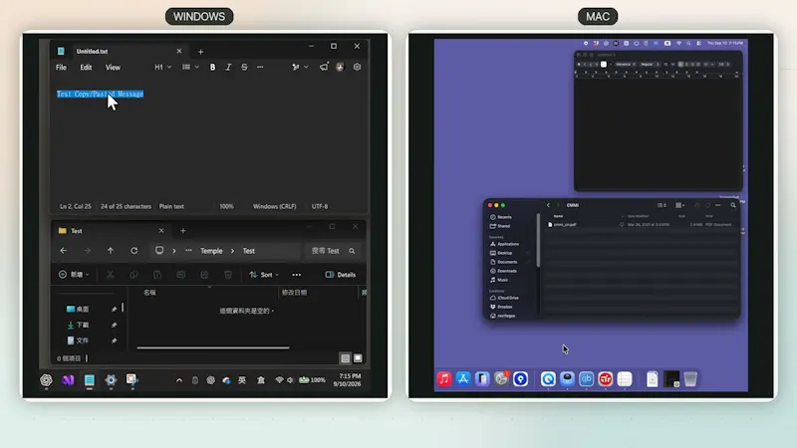Click the 100% zoom status entry

pos(227,207)
